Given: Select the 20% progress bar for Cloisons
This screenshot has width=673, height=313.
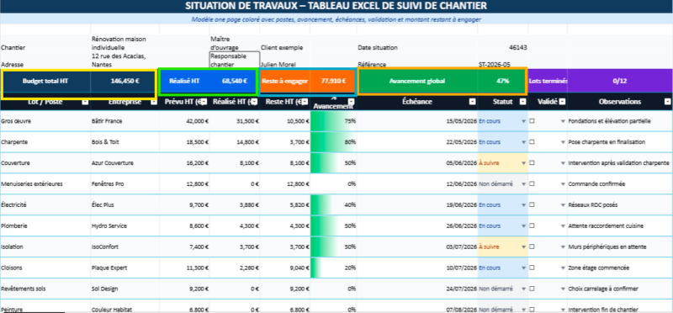Looking at the screenshot, I should (x=333, y=268).
